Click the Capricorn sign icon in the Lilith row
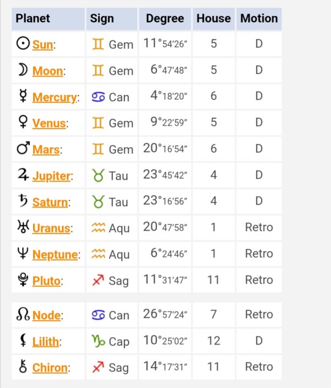This screenshot has height=388, width=331. [x=98, y=341]
